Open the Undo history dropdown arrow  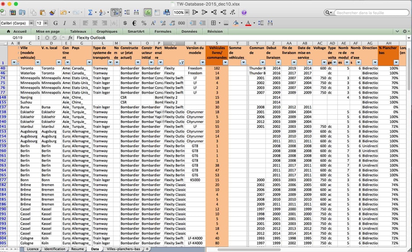click(x=69, y=12)
